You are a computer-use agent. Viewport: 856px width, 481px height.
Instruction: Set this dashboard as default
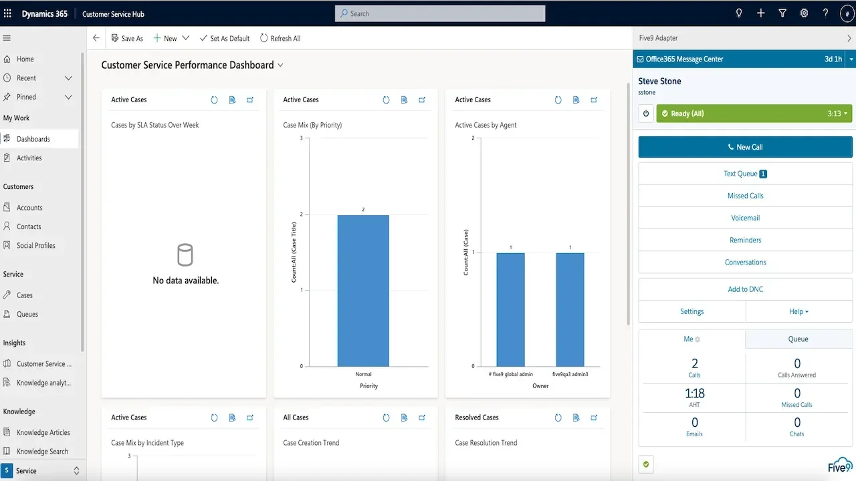tap(224, 38)
